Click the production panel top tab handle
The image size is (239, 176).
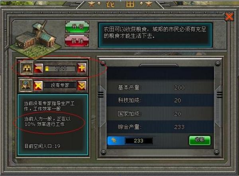point(159,65)
